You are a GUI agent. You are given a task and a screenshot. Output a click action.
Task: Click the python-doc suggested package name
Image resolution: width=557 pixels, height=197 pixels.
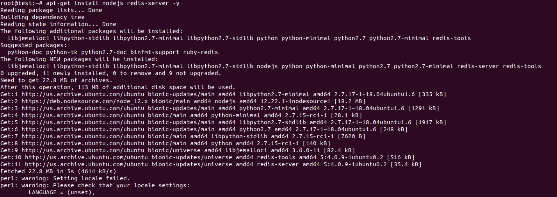(x=25, y=52)
